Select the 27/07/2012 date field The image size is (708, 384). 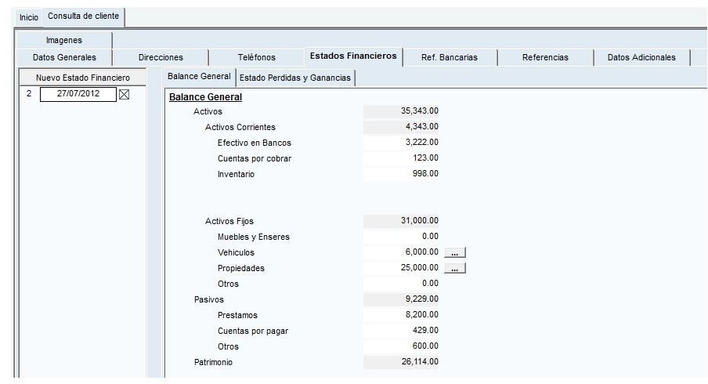pyautogui.click(x=78, y=94)
